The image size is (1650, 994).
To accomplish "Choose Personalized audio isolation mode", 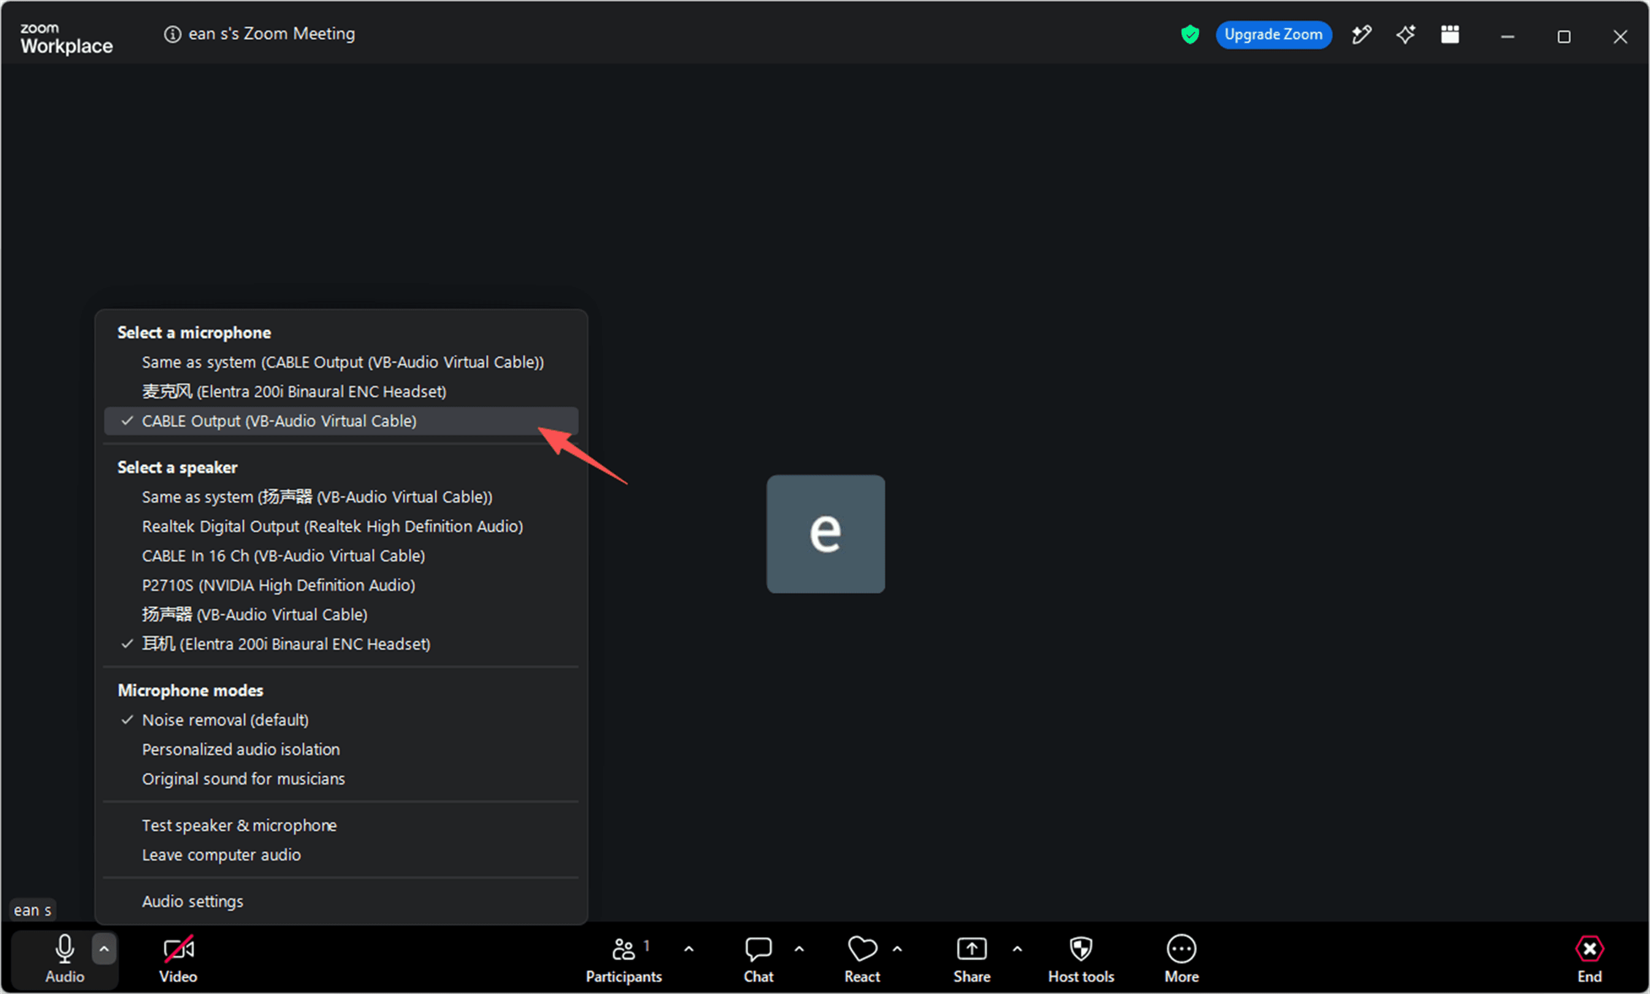I will point(341,749).
